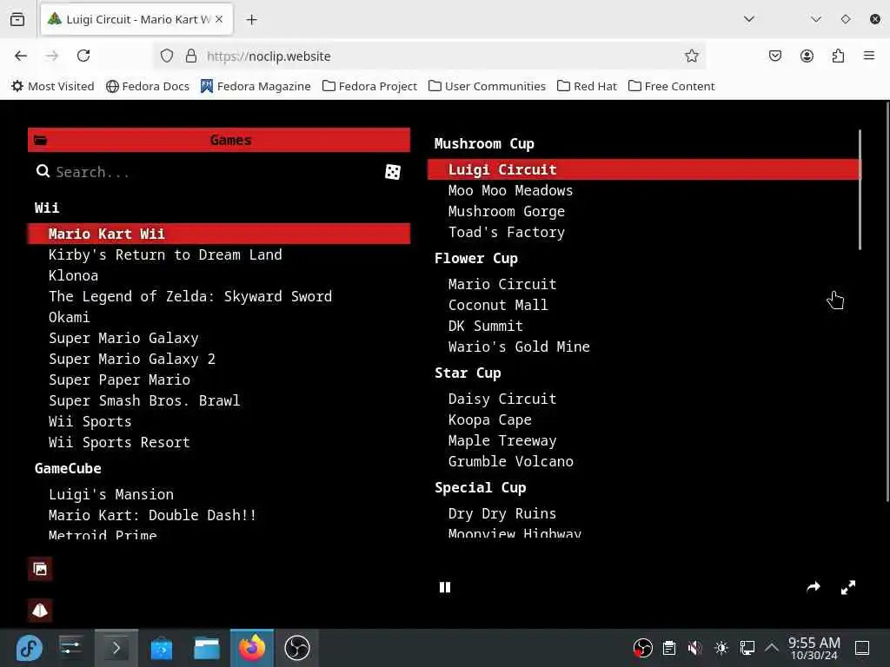Open the list all tabs dropdown
The height and width of the screenshot is (667, 890).
[749, 19]
